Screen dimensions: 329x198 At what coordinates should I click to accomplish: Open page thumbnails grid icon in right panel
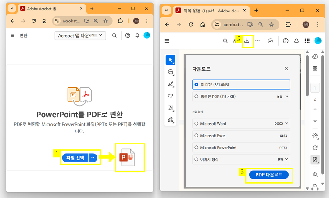pos(315,68)
